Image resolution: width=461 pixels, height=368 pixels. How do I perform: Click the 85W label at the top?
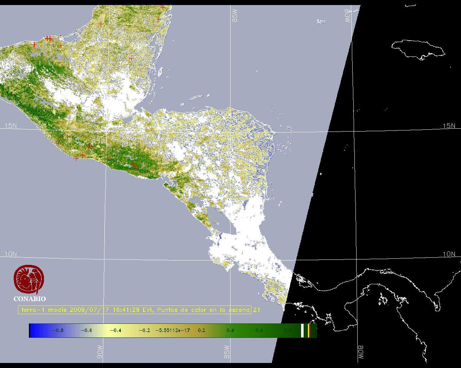click(235, 15)
